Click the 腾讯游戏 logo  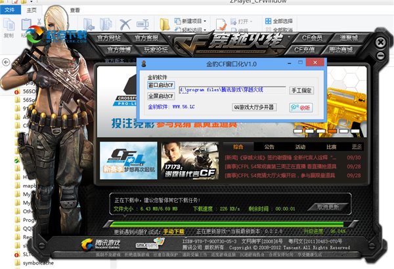coord(101,244)
